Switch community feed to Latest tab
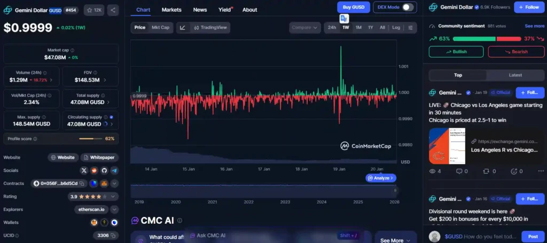The height and width of the screenshot is (243, 547). coord(515,75)
